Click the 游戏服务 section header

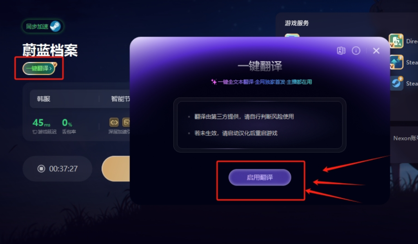tap(297, 23)
